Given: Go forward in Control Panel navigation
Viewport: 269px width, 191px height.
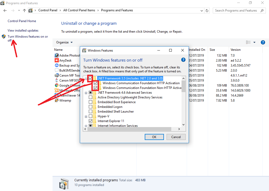Looking at the screenshot, I should tap(13, 11).
